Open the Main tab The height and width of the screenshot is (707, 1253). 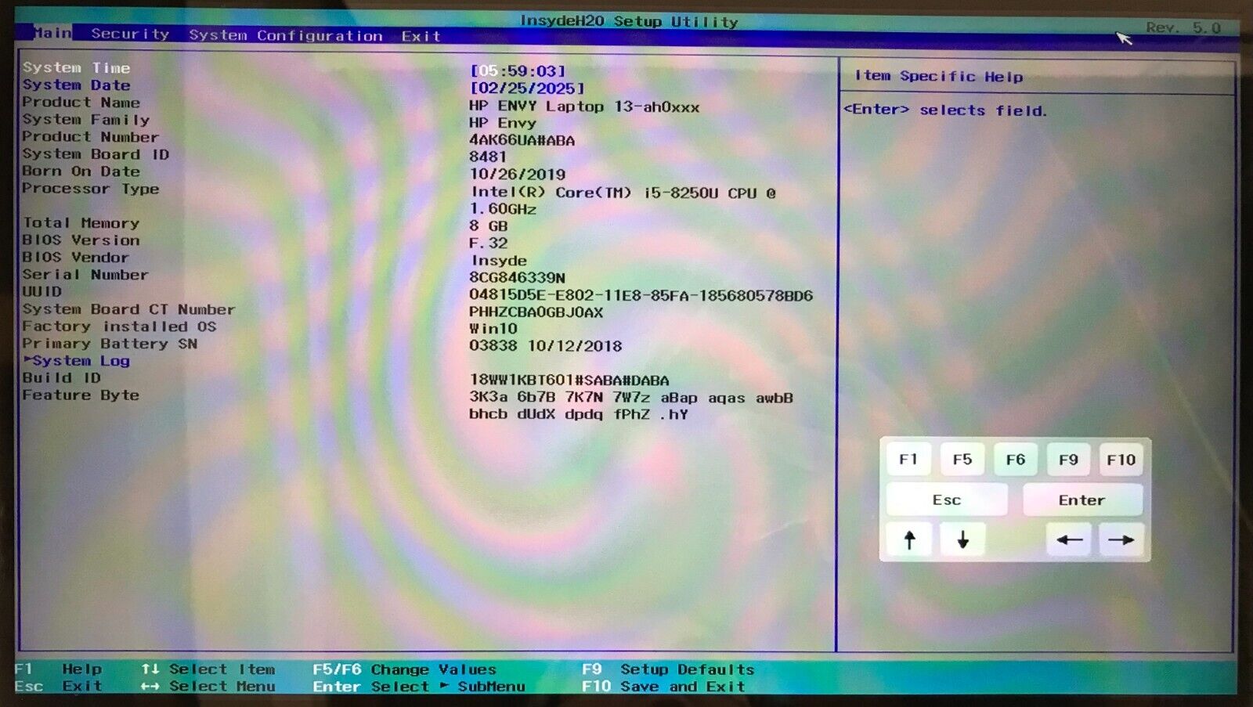[52, 33]
